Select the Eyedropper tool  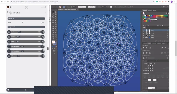click(x=53, y=33)
